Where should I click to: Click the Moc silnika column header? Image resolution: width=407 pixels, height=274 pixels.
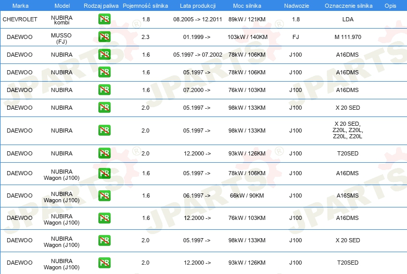click(247, 5)
